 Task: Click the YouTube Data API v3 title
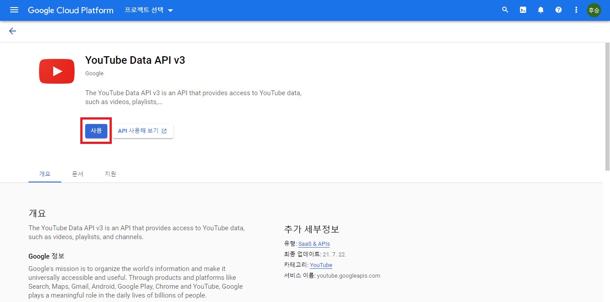[x=135, y=60]
